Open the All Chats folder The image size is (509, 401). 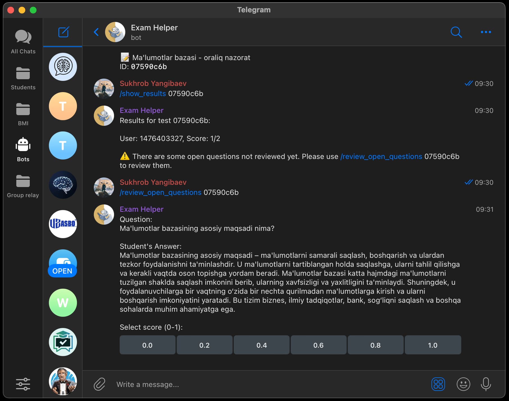[23, 42]
